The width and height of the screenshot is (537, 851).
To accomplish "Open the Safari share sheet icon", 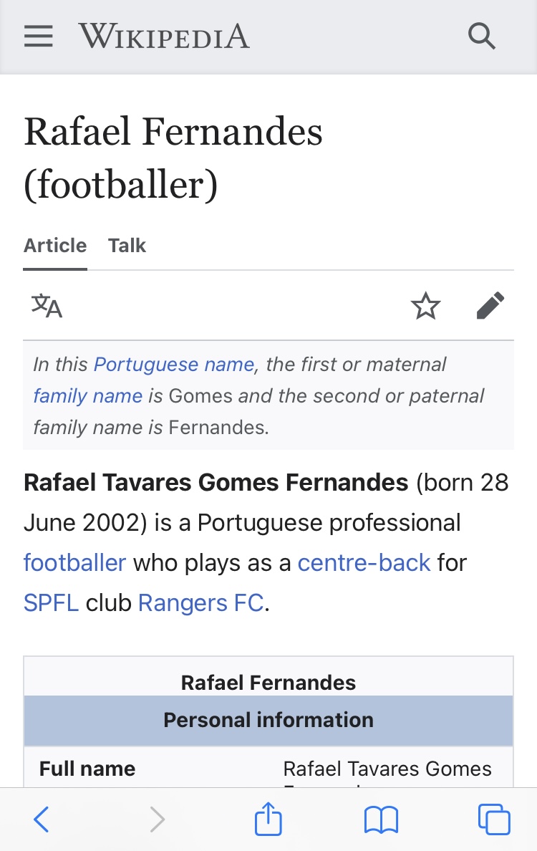I will pos(268,818).
